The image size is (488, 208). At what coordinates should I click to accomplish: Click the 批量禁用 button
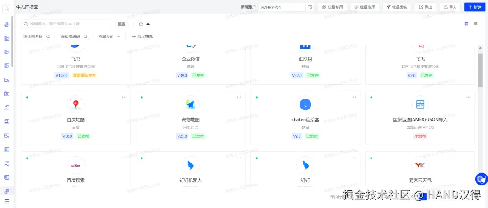point(332,7)
